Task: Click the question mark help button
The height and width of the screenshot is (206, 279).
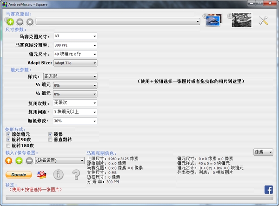Action: 76,175
